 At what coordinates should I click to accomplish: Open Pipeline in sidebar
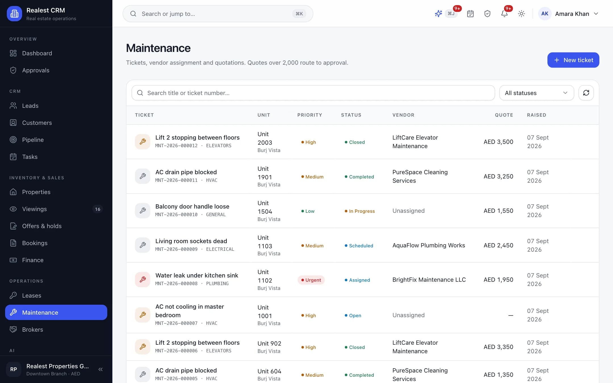[56, 140]
